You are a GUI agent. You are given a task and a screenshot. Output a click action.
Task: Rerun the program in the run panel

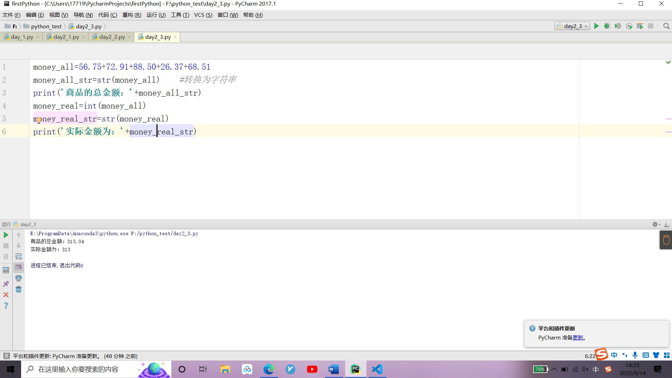[6, 235]
